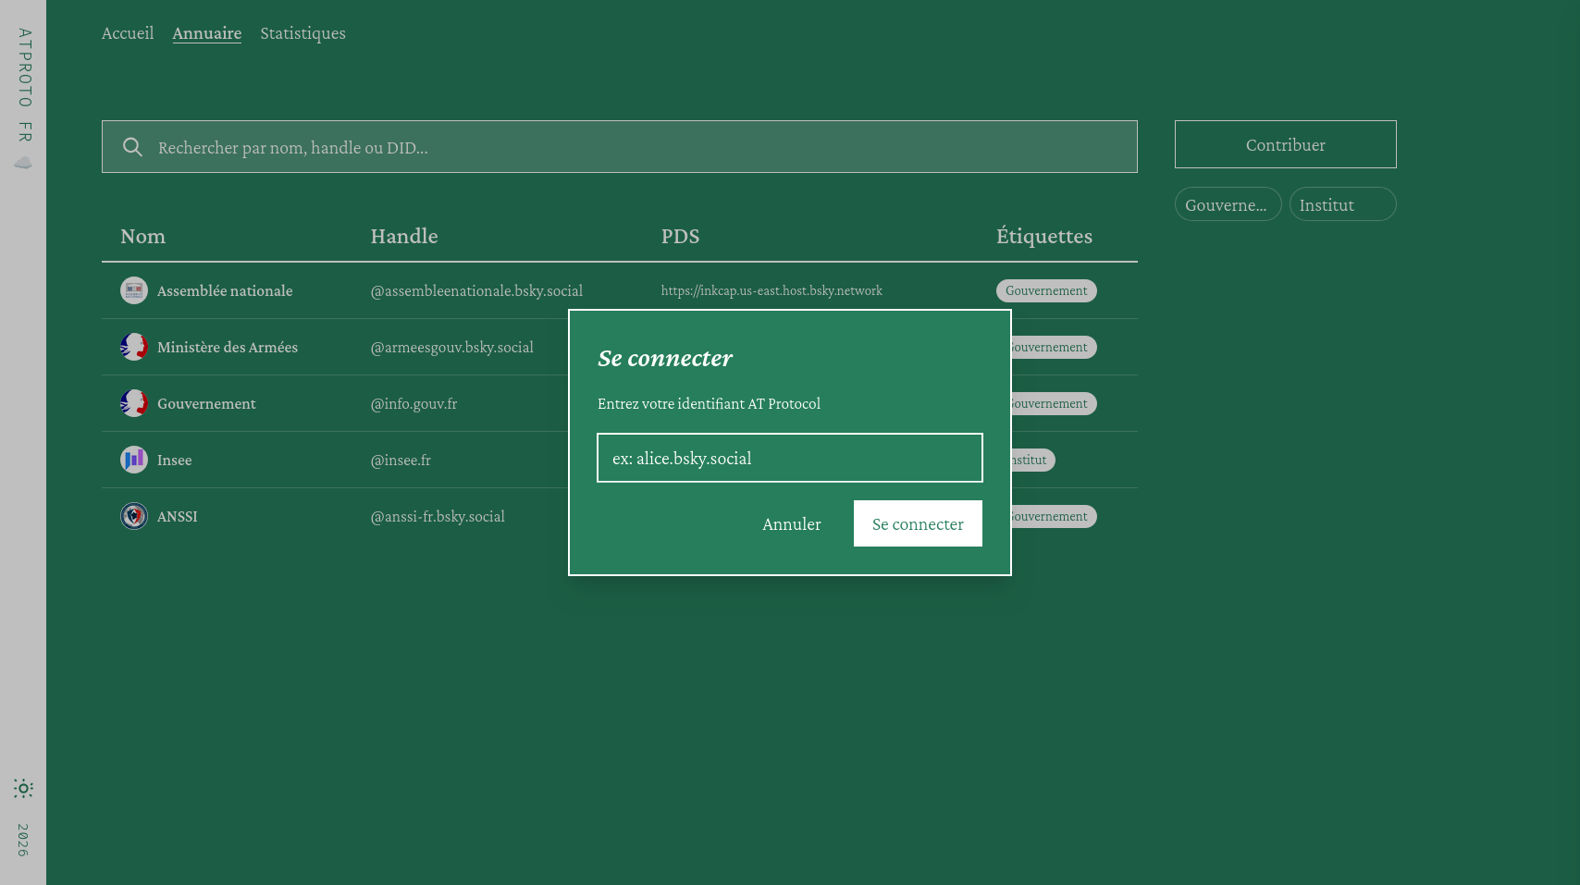Viewport: 1580px width, 885px height.
Task: Click the Contribuer button
Action: 1285,144
